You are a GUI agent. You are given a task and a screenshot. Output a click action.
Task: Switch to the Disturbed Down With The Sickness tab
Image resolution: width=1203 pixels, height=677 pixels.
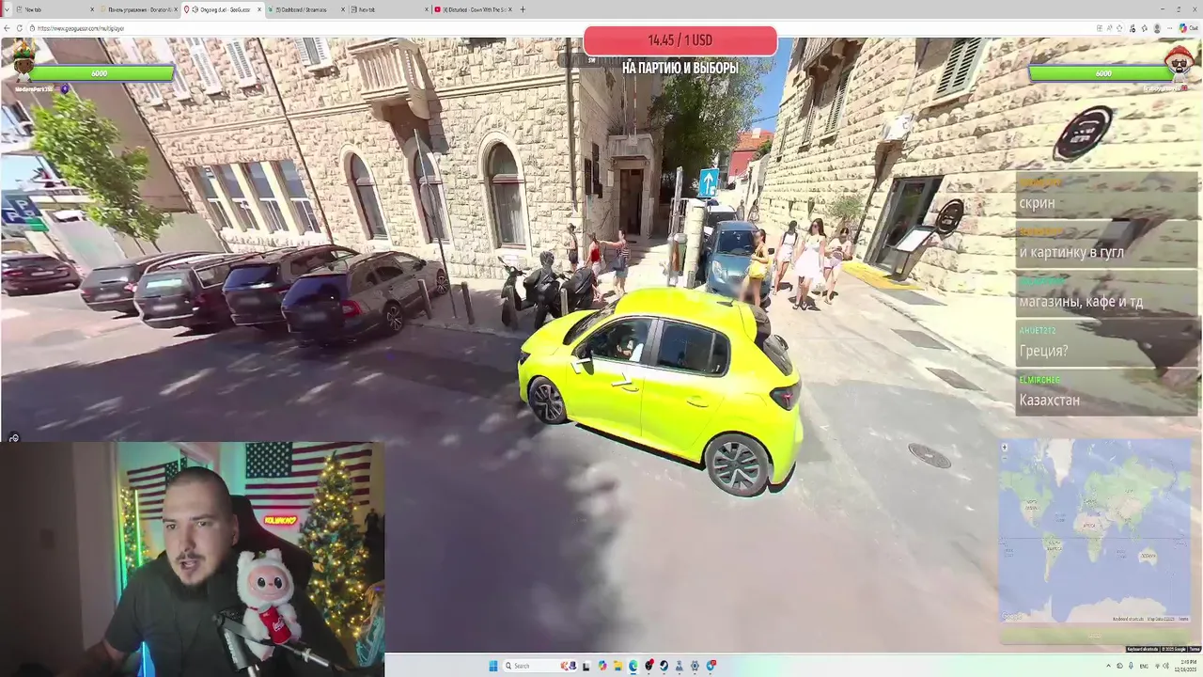tap(474, 9)
